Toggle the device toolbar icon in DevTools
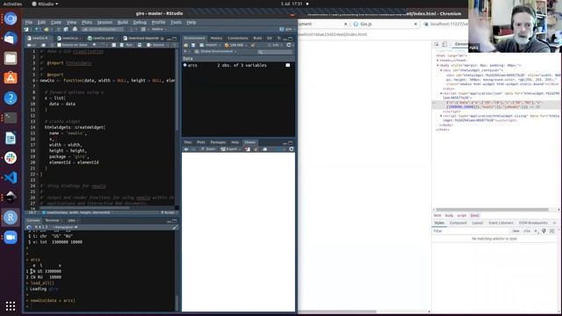The width and height of the screenshot is (562, 316). 444,44
